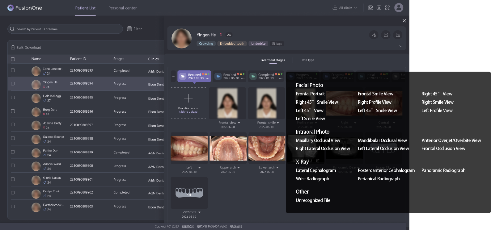The width and height of the screenshot is (491, 230).
Task: Click the Filter icon button
Action: [x=129, y=29]
